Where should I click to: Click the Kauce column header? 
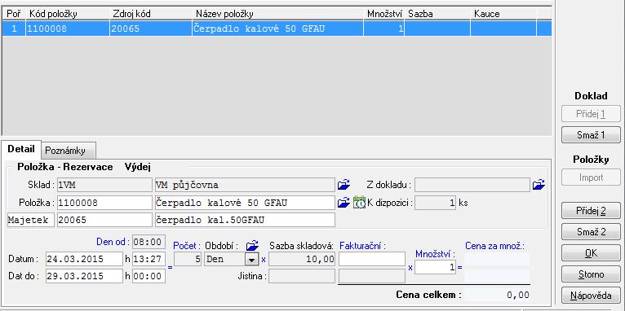(503, 14)
